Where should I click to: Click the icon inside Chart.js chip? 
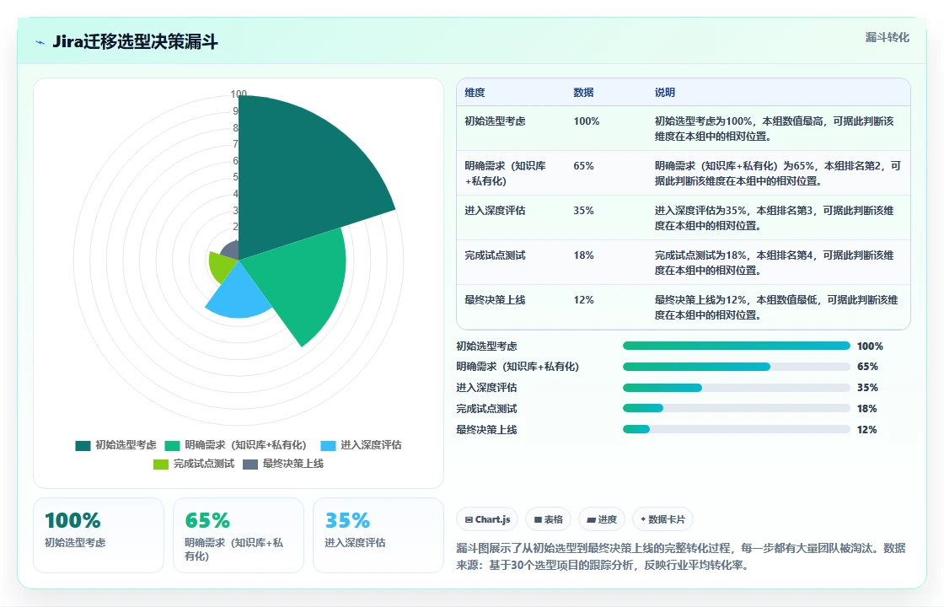[469, 519]
